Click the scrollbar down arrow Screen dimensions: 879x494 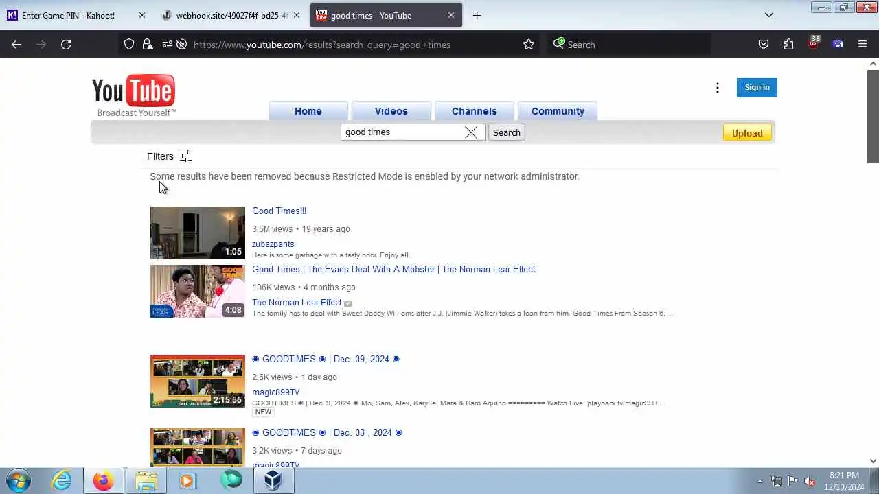tap(873, 461)
